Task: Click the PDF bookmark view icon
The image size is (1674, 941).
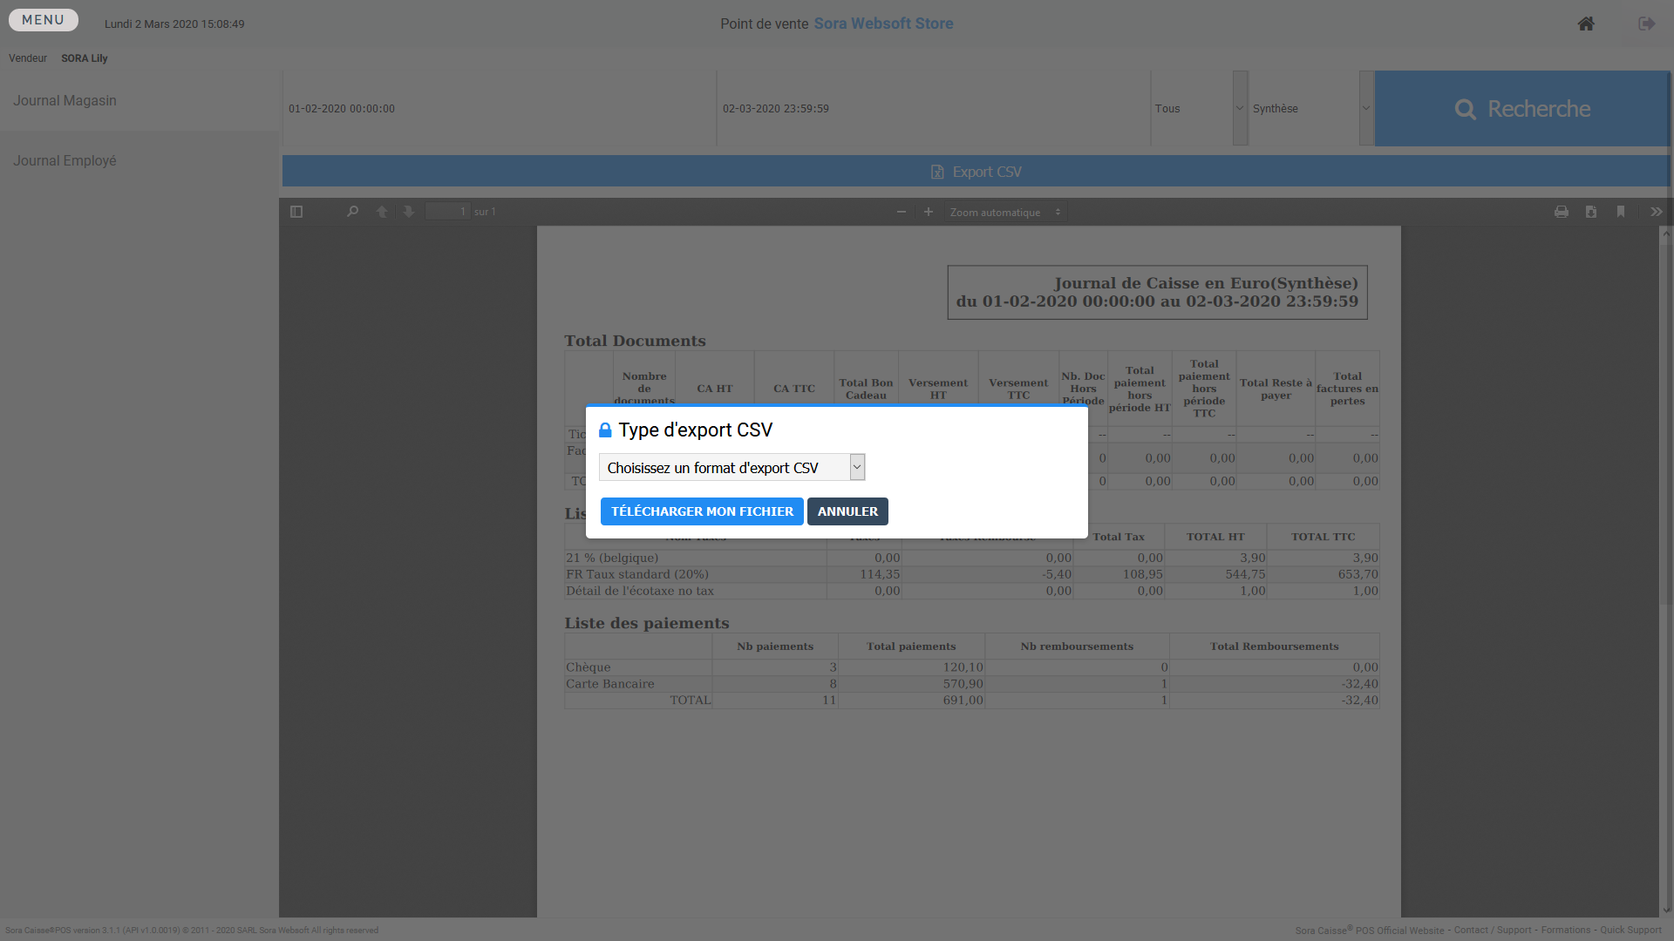Action: (x=1621, y=212)
